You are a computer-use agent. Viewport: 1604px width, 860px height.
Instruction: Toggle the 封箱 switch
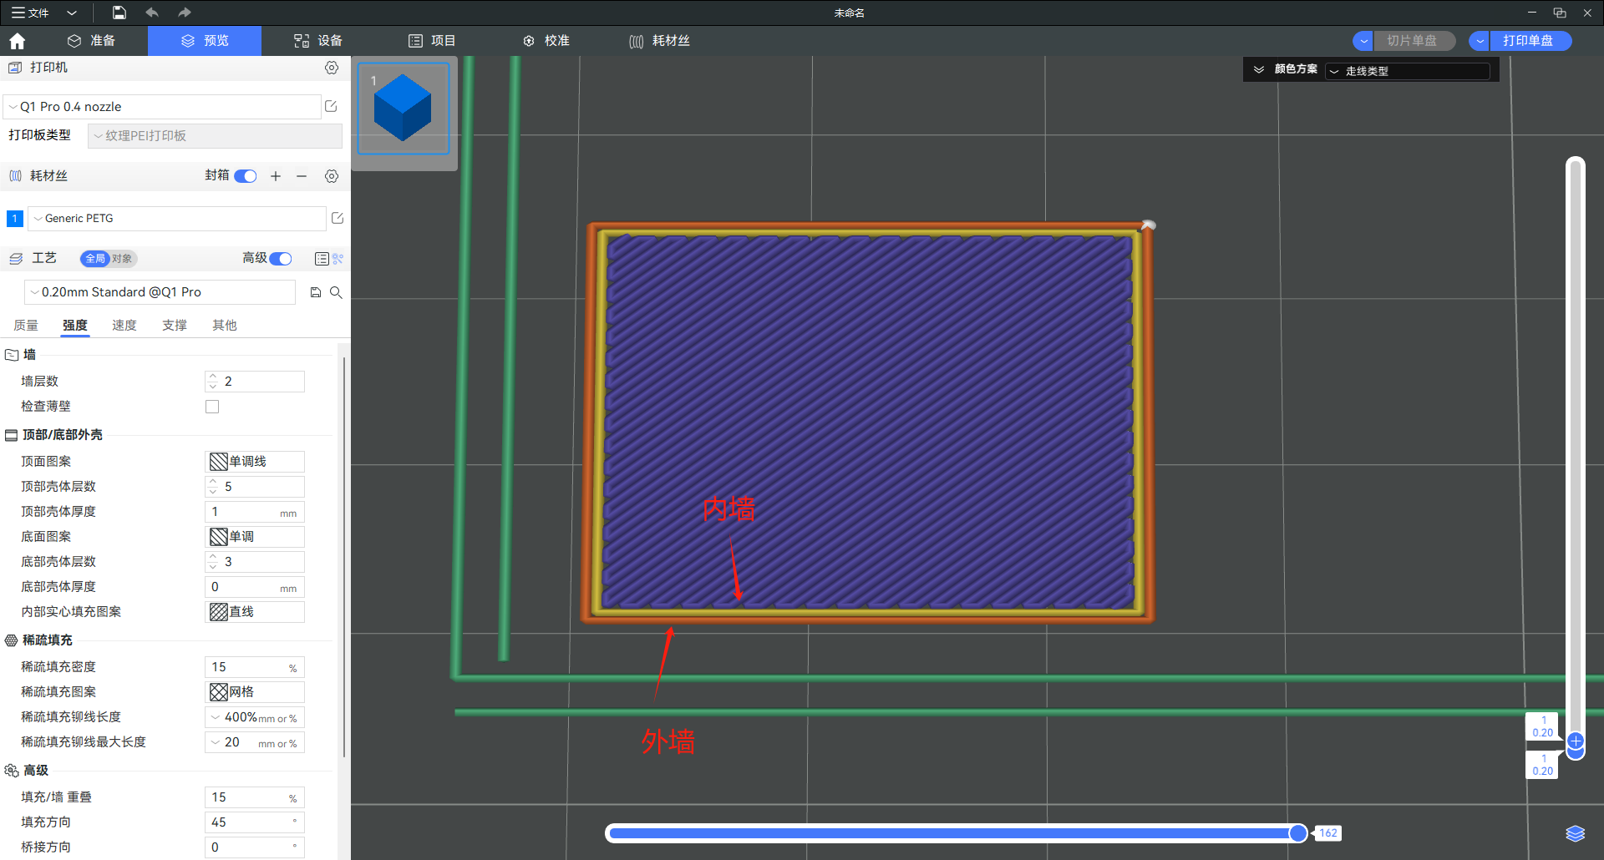(x=246, y=176)
